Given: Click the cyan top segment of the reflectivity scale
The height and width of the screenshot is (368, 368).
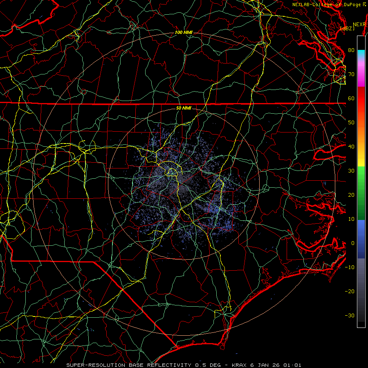Looking at the screenshot, I should [361, 54].
